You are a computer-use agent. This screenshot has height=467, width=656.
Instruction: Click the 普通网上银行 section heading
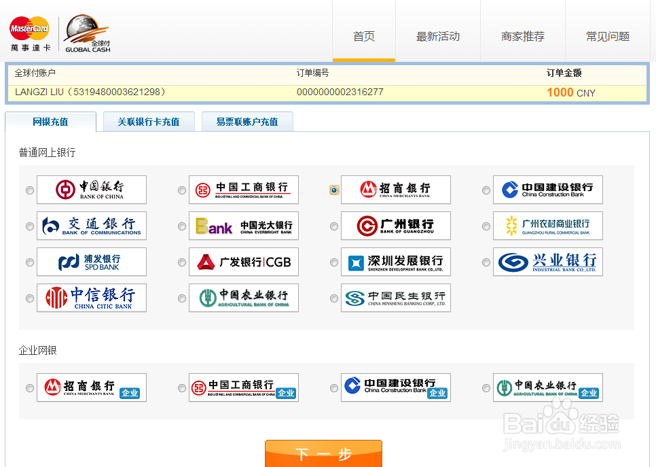coord(48,152)
